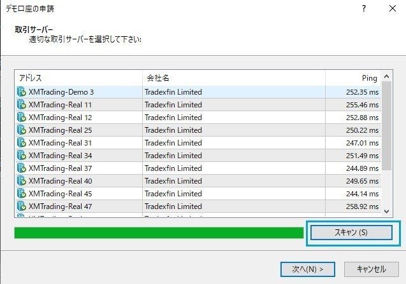Click Tradexfin Limited in XMTrading-Real 37 row
This screenshot has width=406, height=284.
click(173, 168)
